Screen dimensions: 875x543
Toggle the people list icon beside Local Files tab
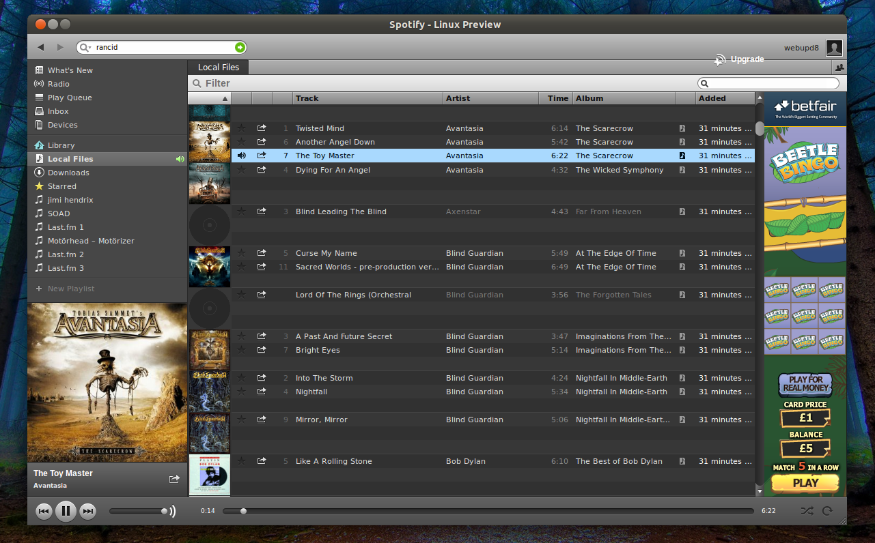pyautogui.click(x=839, y=67)
